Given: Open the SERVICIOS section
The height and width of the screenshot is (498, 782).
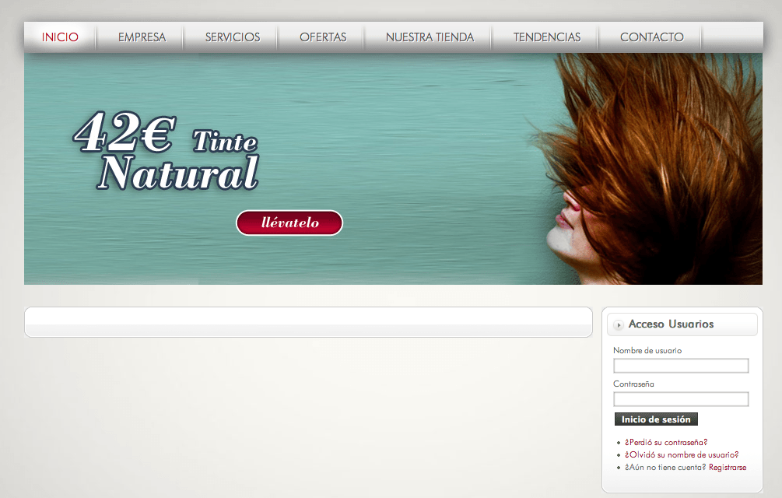Looking at the screenshot, I should pos(233,37).
